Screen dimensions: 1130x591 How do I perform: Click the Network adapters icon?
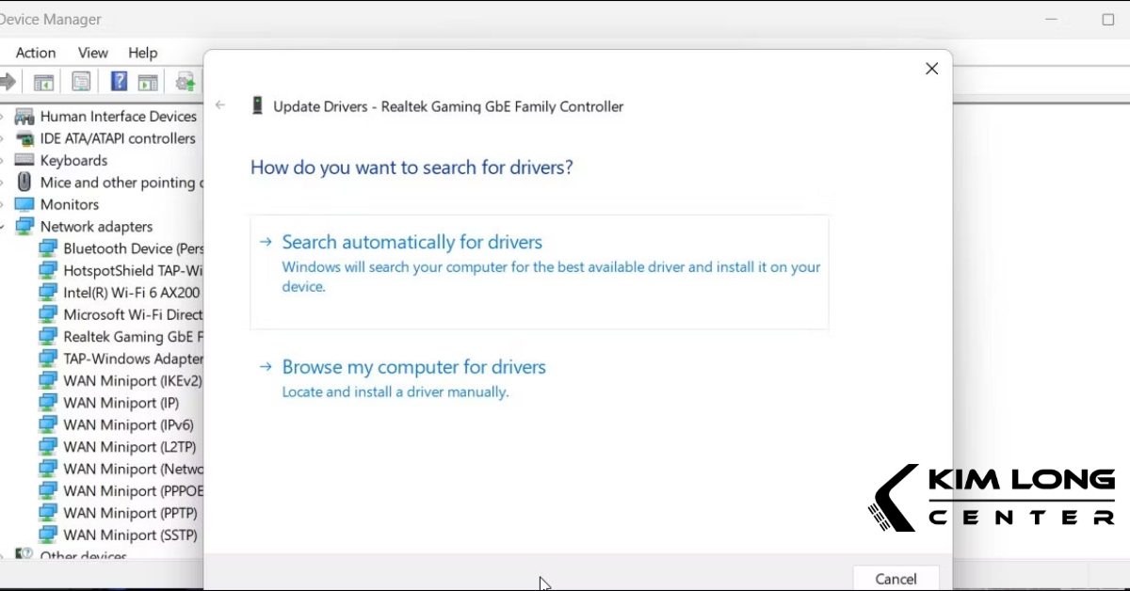coord(25,226)
